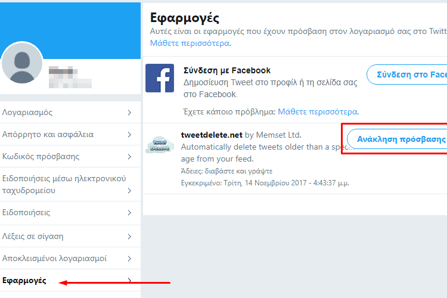
Task: Click chevron beside Κωδικός πρόσβασης
Action: coord(129,157)
